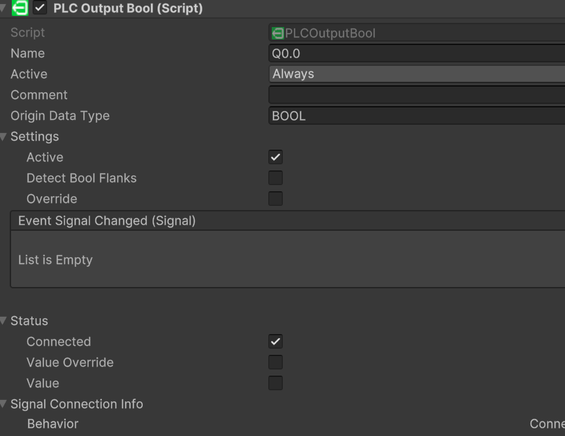Click the PLCOutputBool script file icon
Screen dimensions: 565x436
(277, 33)
